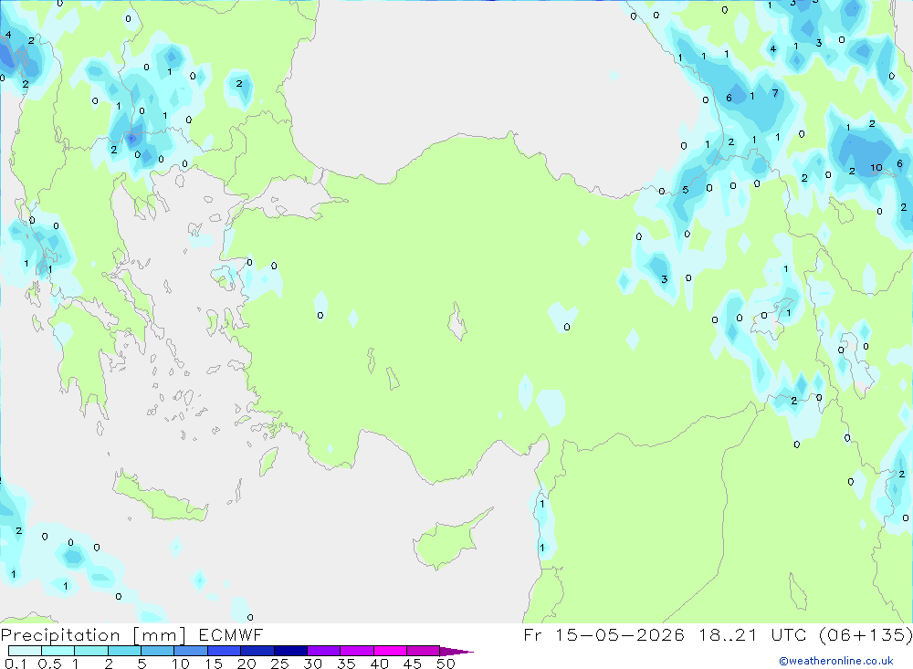Click the rainfall value '7' on the map
This screenshot has width=913, height=669.
click(775, 92)
